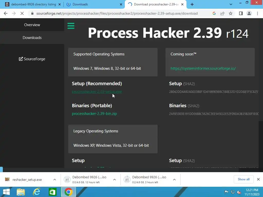Open the SourceForge sidebar link
Screen dimensions: 263x197
pyautogui.click(x=32, y=59)
